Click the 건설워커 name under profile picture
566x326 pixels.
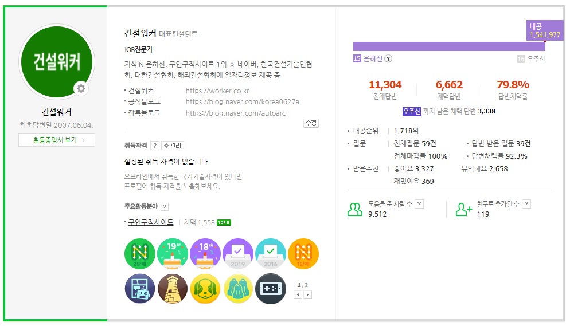57,112
